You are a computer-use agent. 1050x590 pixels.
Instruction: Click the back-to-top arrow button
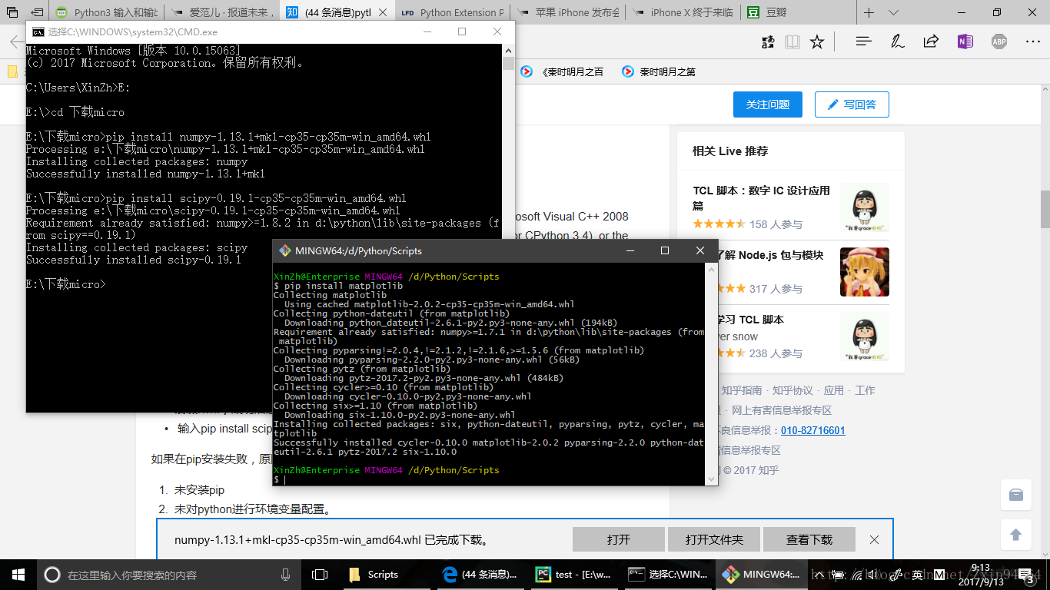click(x=1016, y=534)
